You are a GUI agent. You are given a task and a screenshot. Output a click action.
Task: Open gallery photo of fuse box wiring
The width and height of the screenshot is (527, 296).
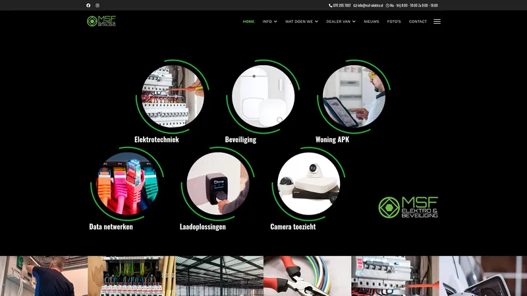132,276
